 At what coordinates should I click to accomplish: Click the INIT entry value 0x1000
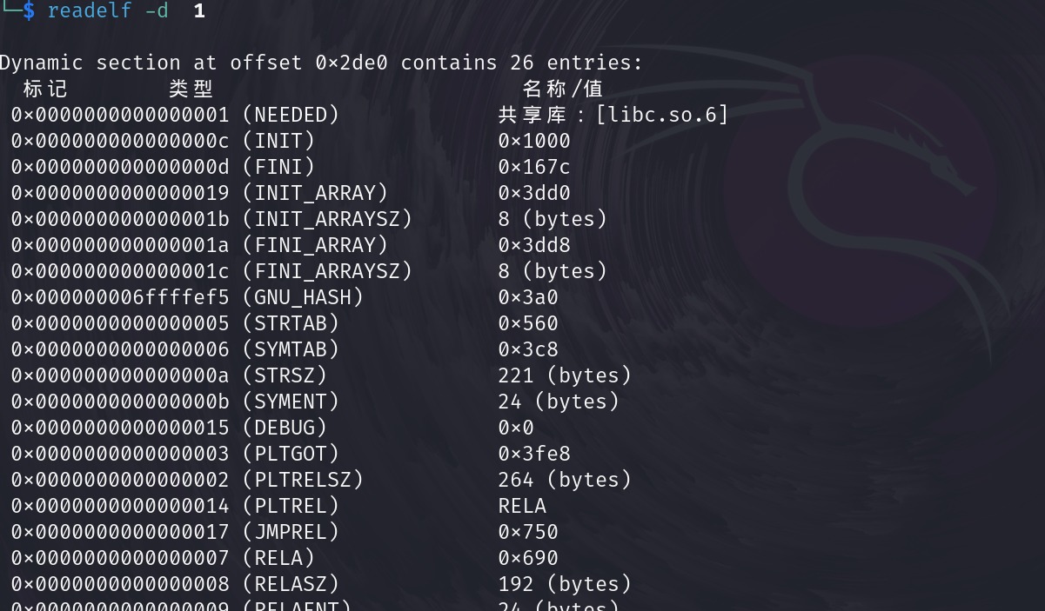click(x=533, y=141)
